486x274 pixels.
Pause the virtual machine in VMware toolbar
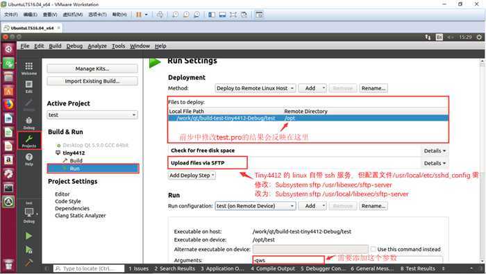pos(139,15)
